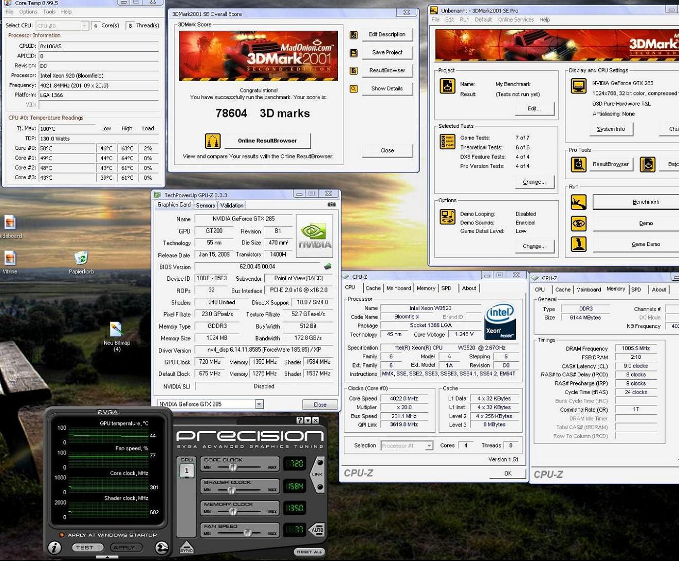Viewport: 679px width, 562px height.
Task: Click the 3DMark2001 banner image in score window
Action: (258, 55)
